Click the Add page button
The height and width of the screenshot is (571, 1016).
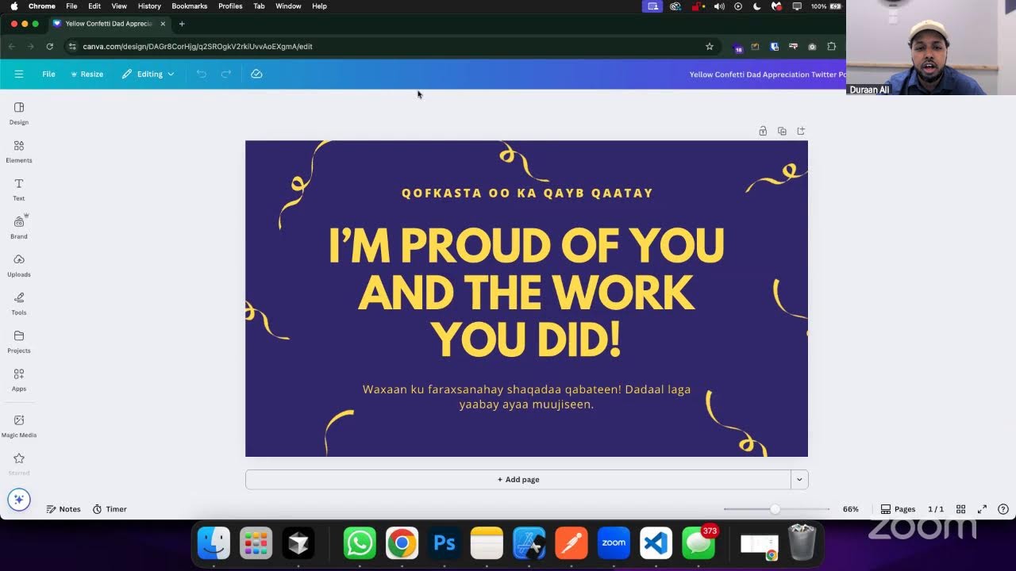point(518,480)
